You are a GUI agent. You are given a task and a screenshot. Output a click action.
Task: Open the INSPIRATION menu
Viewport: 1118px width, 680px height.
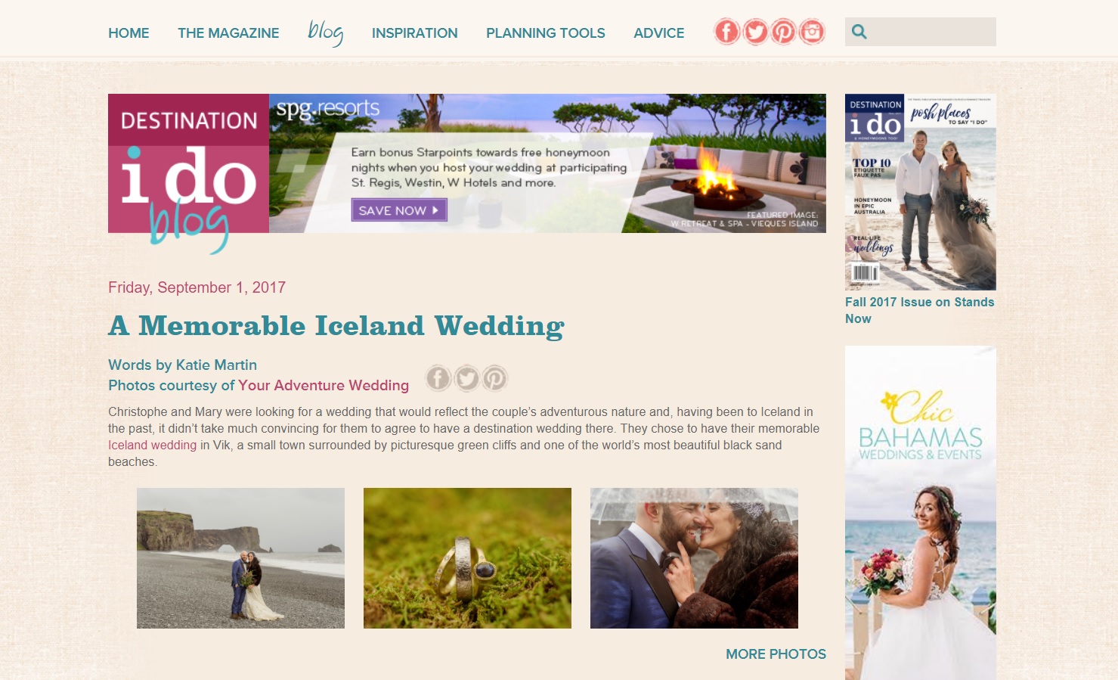[414, 33]
